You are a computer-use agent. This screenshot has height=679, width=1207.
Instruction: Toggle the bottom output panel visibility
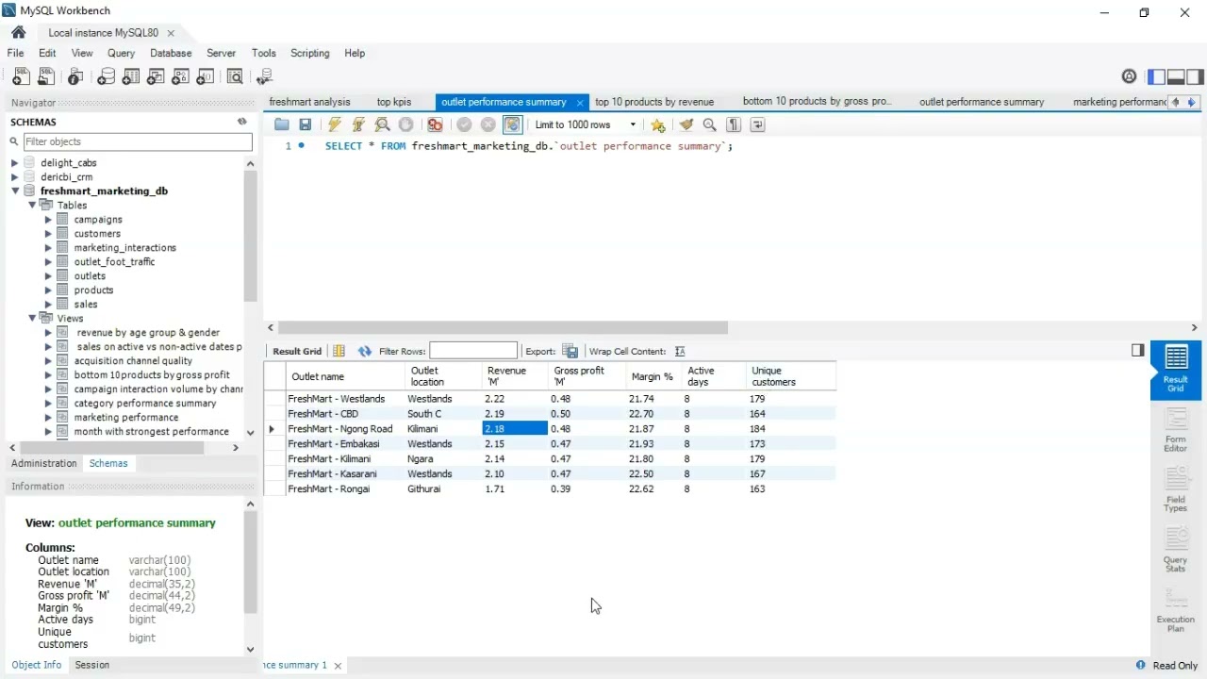coord(1176,76)
